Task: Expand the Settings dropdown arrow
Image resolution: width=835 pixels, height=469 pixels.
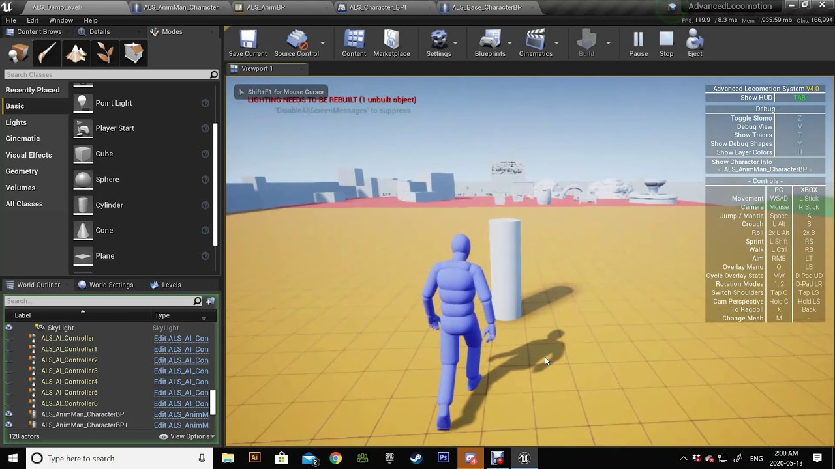Action: (x=455, y=43)
